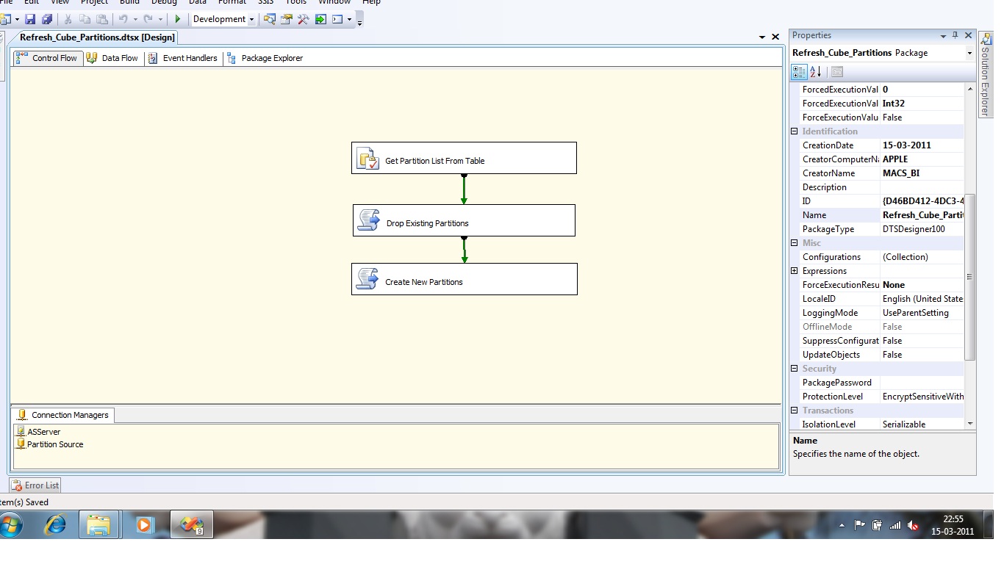Expand the Expressions property

tap(795, 271)
